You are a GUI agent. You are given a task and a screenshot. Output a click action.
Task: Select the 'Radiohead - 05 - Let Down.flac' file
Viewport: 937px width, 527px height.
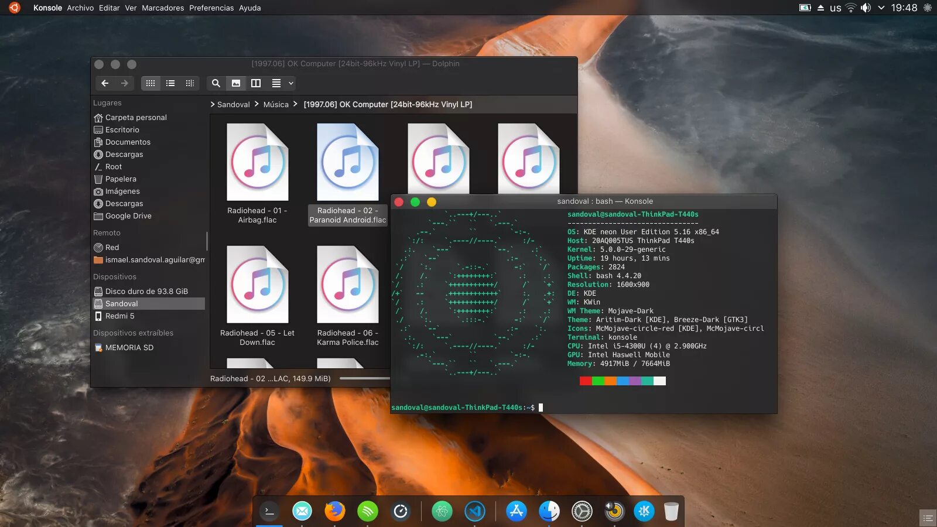258,296
